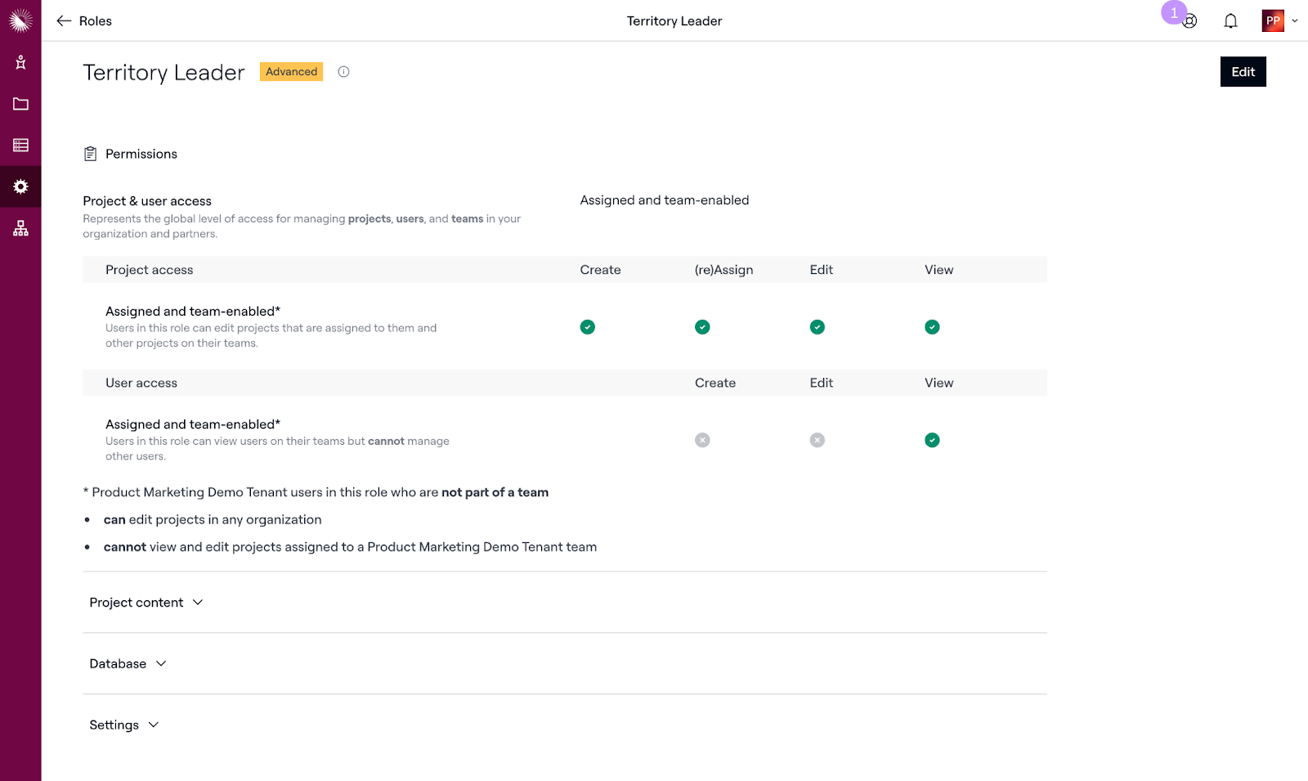Click the Project access (re)Assign checkmark

[x=702, y=327]
